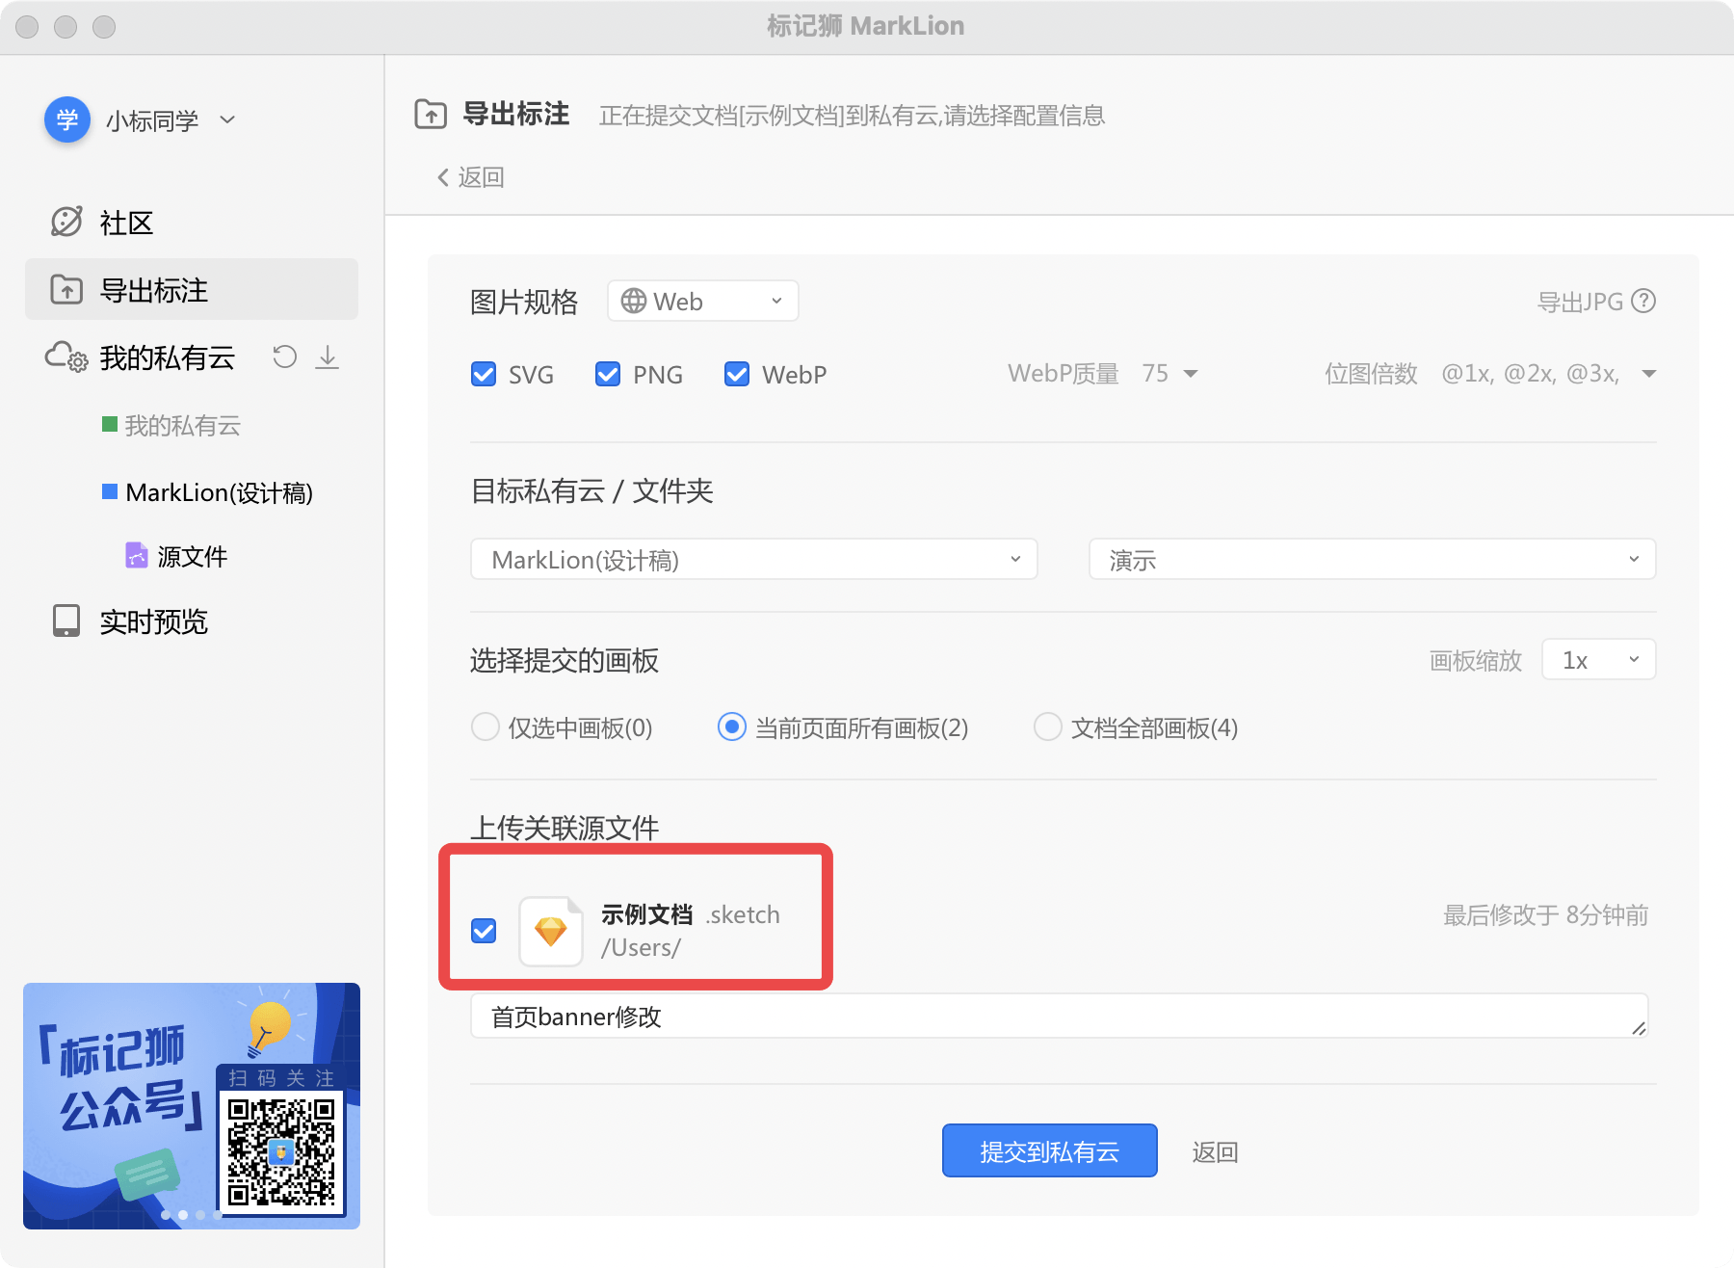
Task: Click the blue 学 user avatar
Action: click(x=67, y=120)
